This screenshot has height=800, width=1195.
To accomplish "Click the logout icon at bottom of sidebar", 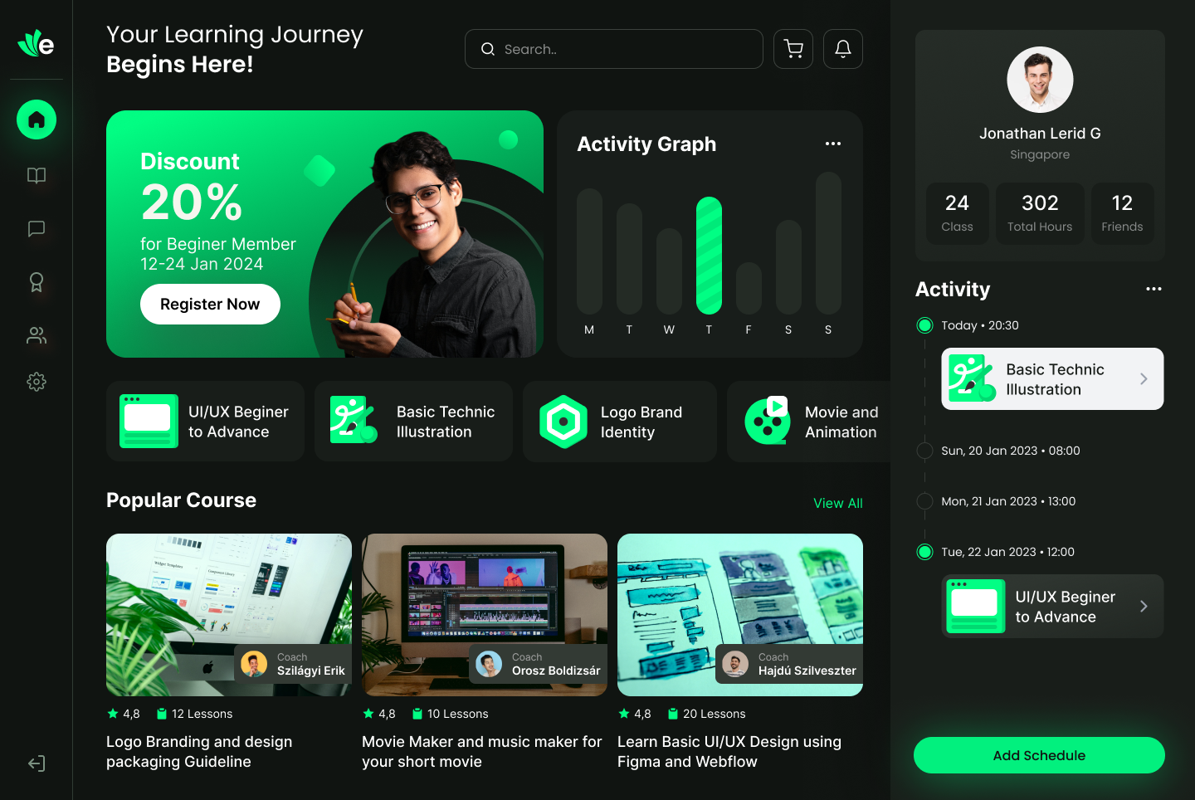I will [x=36, y=763].
